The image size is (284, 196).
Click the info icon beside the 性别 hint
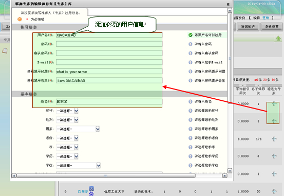click(190, 120)
